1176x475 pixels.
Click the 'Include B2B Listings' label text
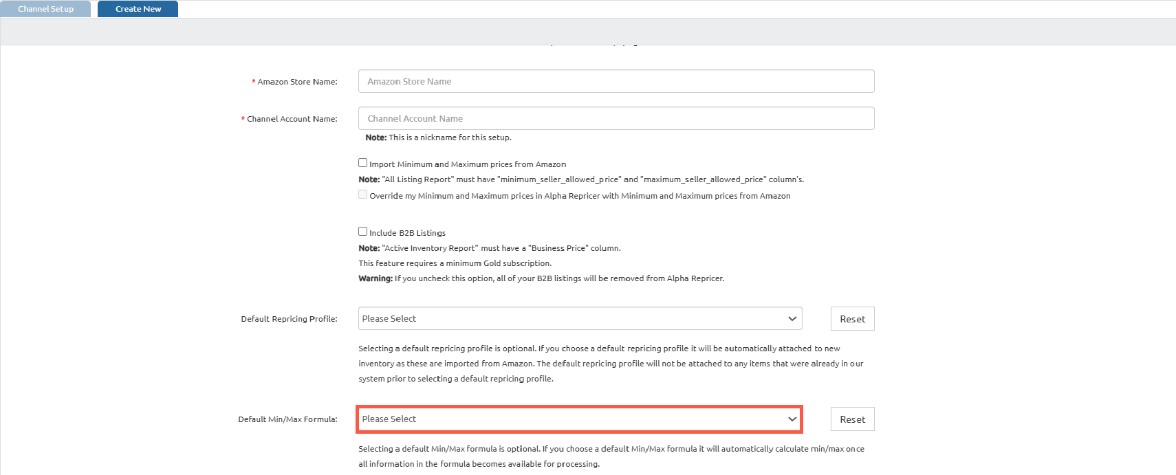407,233
